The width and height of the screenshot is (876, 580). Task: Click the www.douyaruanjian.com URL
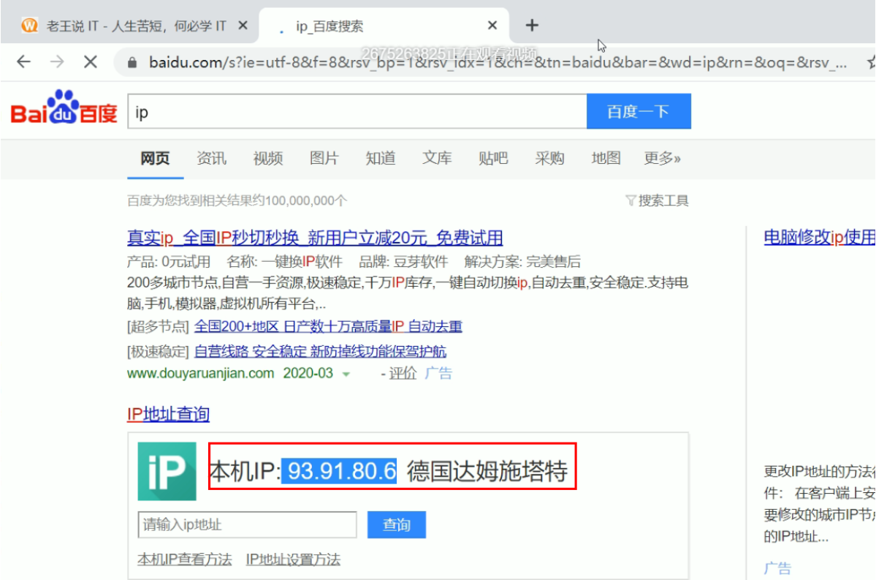[201, 373]
